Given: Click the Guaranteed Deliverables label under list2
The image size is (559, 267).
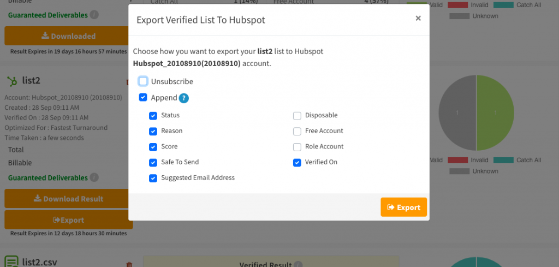Looking at the screenshot, I should 48,177.
